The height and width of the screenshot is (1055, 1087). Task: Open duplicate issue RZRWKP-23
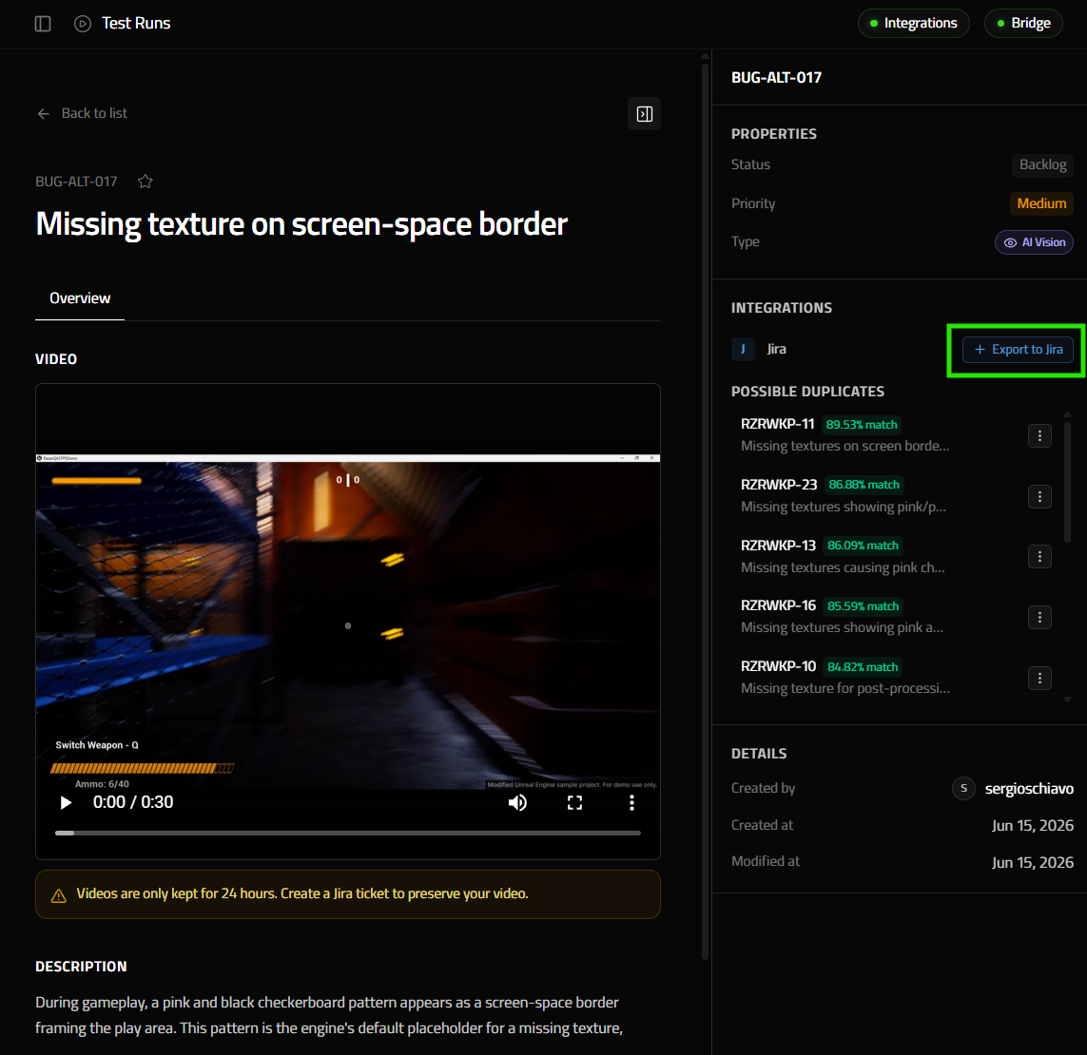point(779,484)
